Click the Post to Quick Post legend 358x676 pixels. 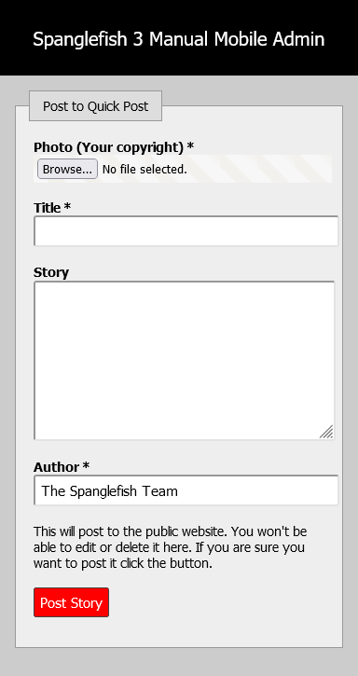coord(95,106)
